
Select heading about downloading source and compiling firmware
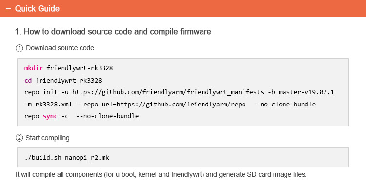click(x=113, y=32)
